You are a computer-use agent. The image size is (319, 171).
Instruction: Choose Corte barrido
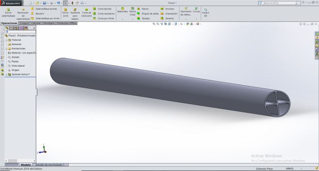(102, 9)
